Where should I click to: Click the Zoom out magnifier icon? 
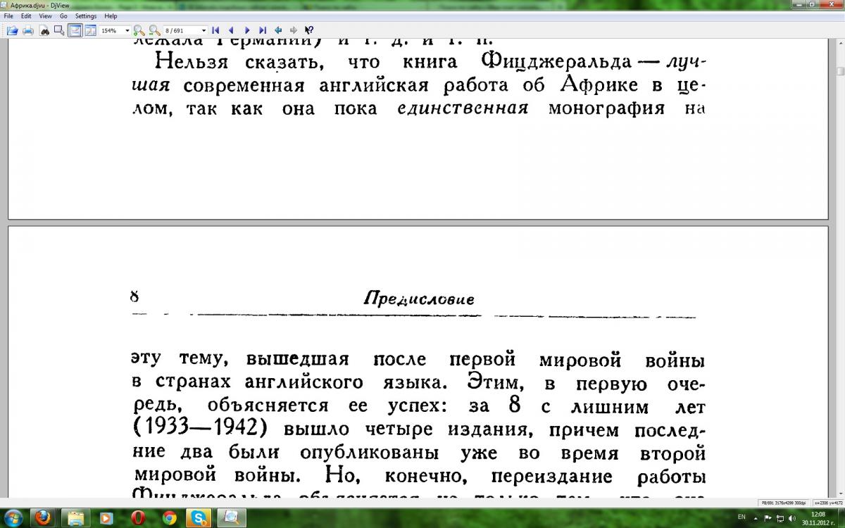154,30
